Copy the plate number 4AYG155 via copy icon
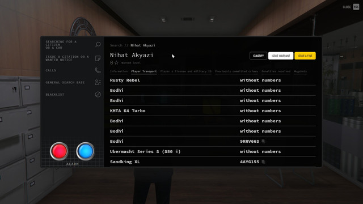 coord(263,161)
